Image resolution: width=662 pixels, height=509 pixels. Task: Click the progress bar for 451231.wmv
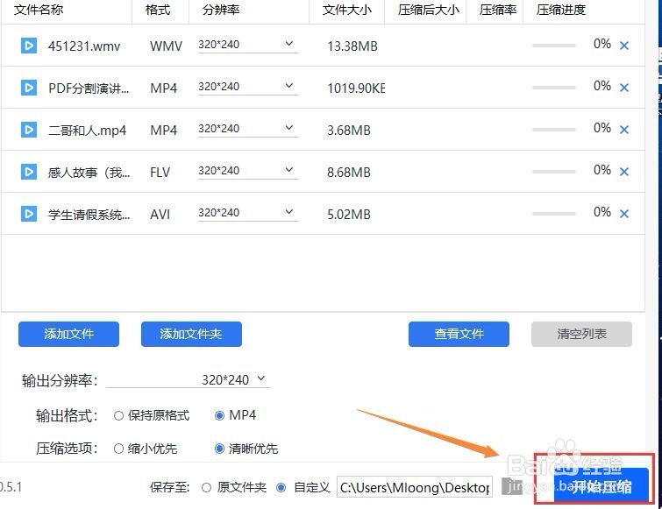click(554, 46)
